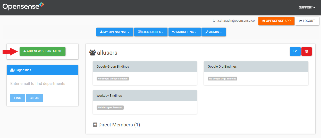Click the No Managers Selected badge
The width and height of the screenshot is (321, 138).
pyautogui.click(x=110, y=108)
